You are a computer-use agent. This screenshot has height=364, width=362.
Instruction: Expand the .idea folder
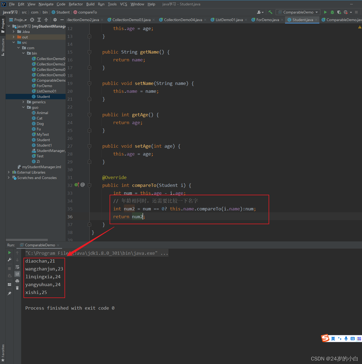tap(13, 32)
